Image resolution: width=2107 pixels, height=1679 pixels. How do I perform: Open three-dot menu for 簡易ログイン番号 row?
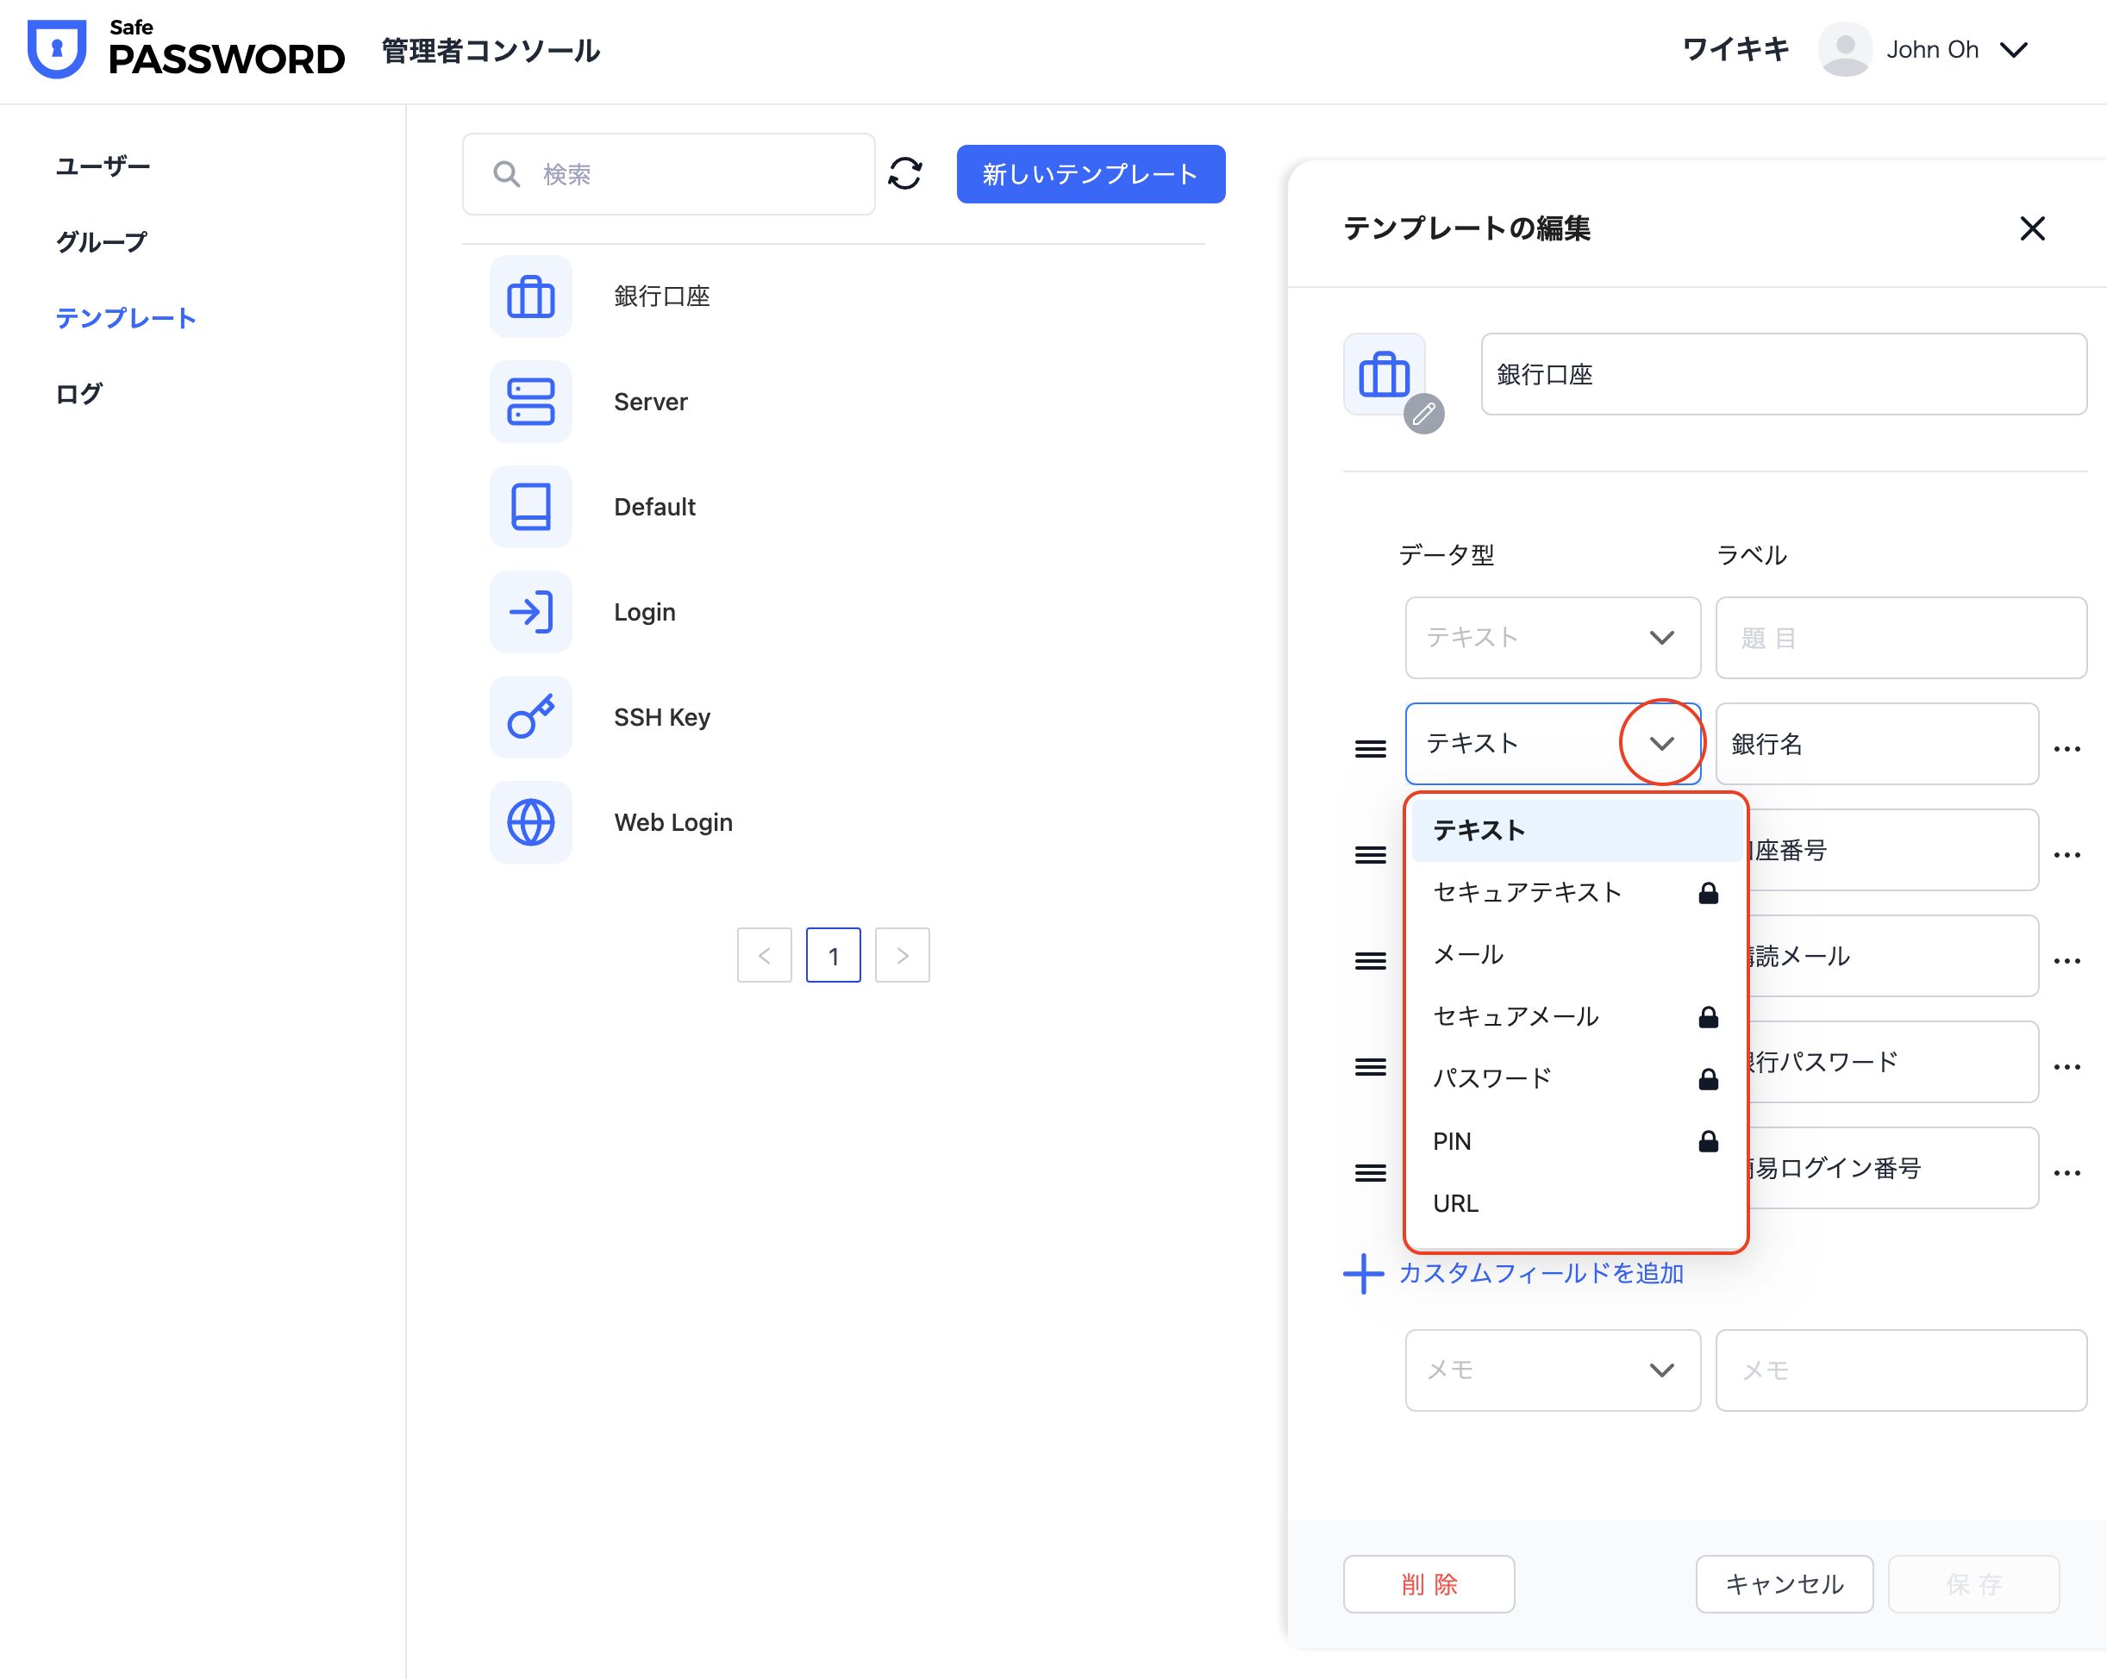pyautogui.click(x=2066, y=1173)
